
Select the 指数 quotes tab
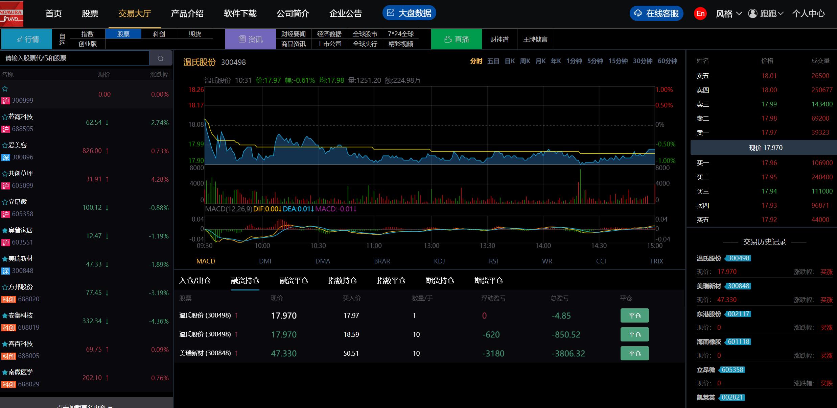point(87,34)
